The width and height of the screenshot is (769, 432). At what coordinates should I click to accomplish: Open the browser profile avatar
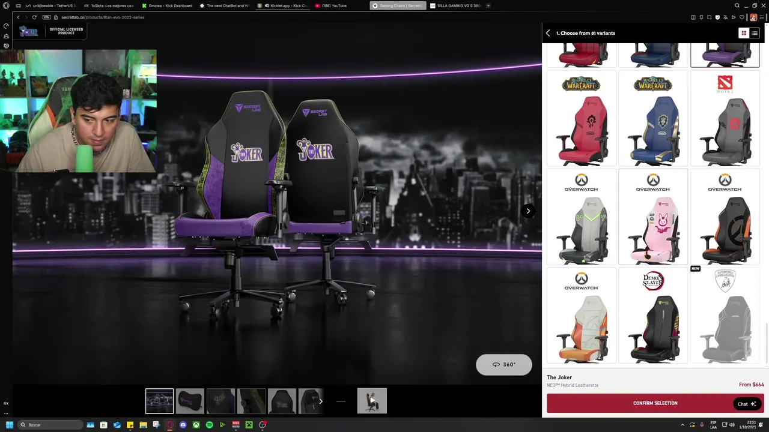tap(753, 17)
